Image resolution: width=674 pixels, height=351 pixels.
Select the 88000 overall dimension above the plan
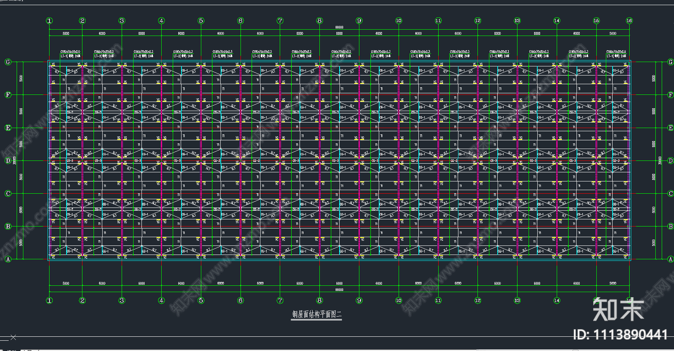(339, 27)
